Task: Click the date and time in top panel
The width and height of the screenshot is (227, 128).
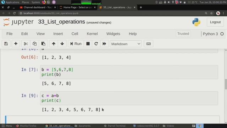Action: pos(213,2)
